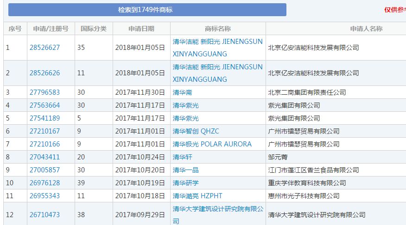406x225 pixels.
Task: Click date 2017年10月18日
Action: tap(140, 195)
